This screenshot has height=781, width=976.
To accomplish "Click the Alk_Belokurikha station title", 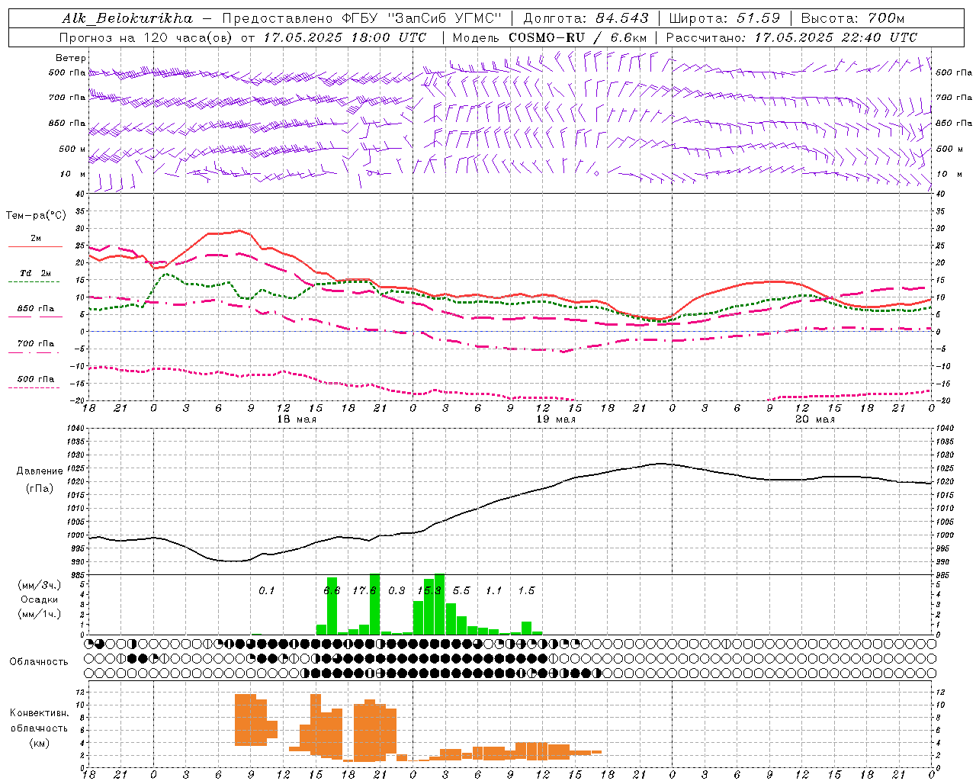I will pos(127,18).
